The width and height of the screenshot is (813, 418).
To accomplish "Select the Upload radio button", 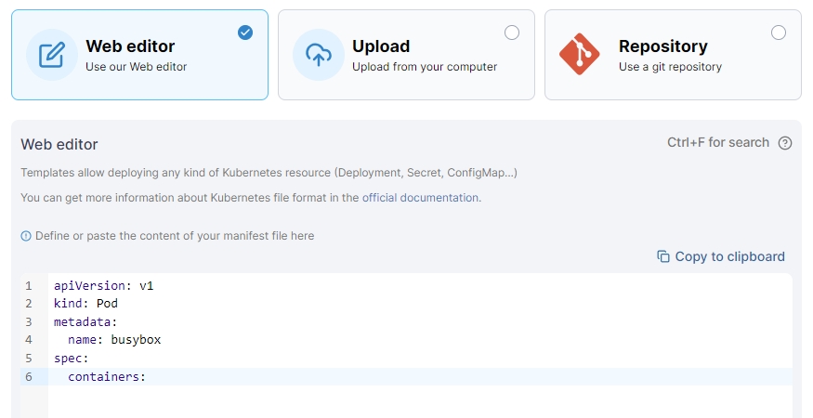I will click(x=512, y=33).
